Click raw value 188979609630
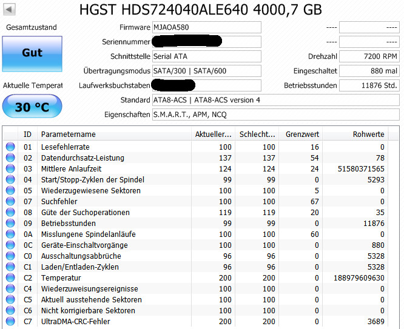The height and width of the screenshot is (329, 404). (x=359, y=278)
